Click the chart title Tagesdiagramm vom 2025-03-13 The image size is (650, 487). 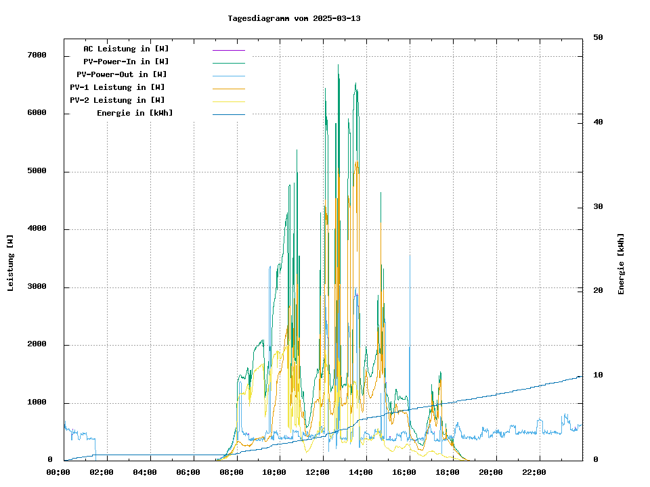click(294, 18)
